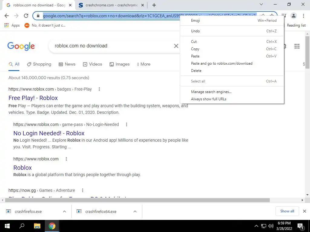This screenshot has height=232, width=310.
Task: Open the crashfirefox.exe download item
Action: [28, 211]
